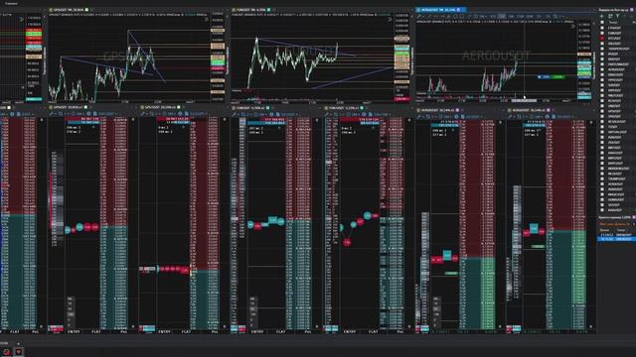Viewport: 636px width, 357px height.
Task: Click top round button in first GPSUSDT order book
Action: tap(132, 120)
